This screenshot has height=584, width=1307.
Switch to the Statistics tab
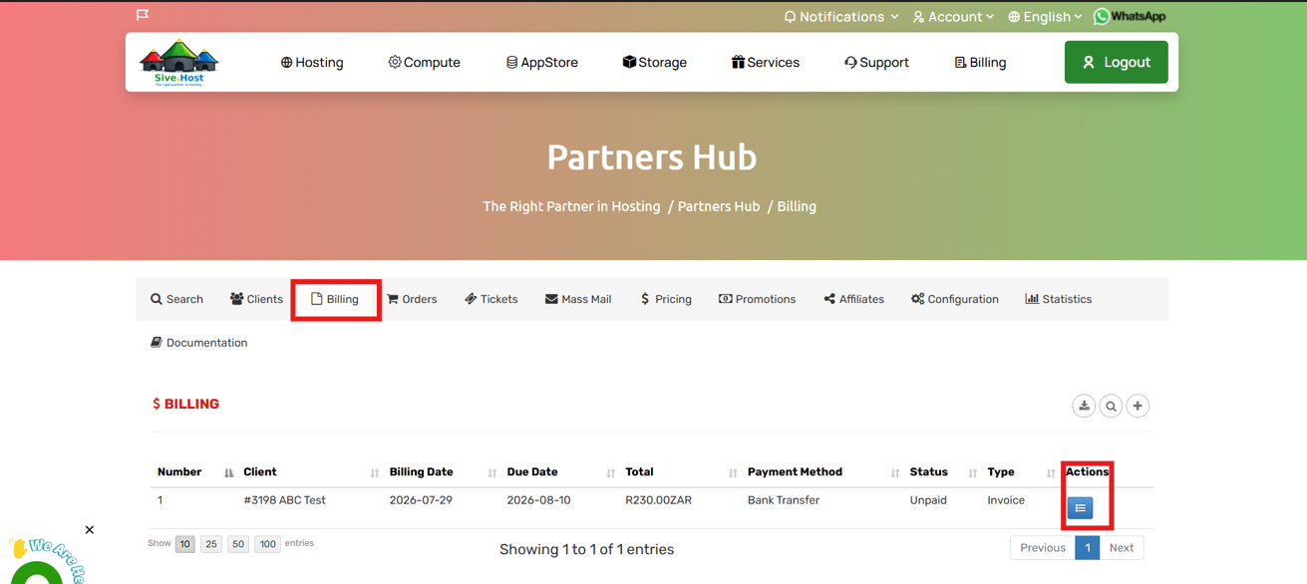point(1059,299)
